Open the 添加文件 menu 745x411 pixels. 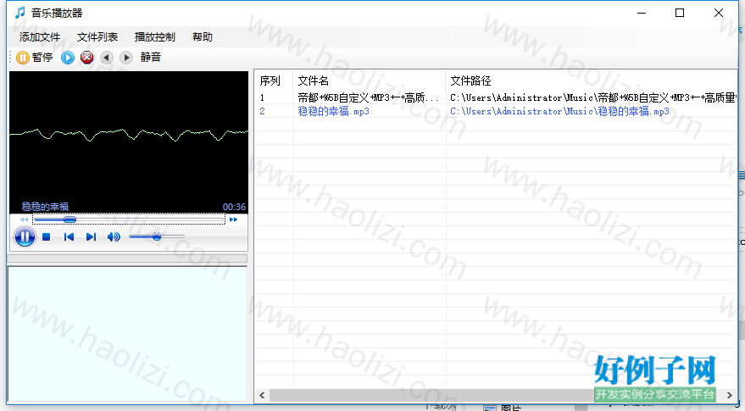point(40,37)
